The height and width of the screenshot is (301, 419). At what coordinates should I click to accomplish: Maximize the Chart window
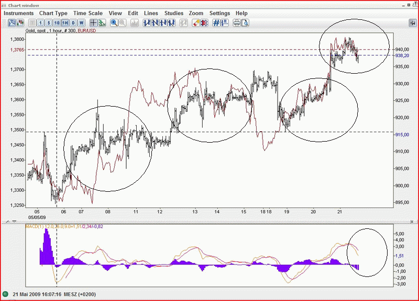click(x=409, y=5)
